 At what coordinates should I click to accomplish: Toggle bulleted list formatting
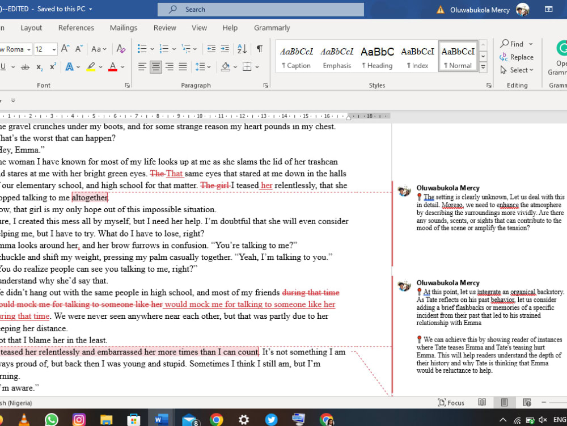(x=142, y=49)
